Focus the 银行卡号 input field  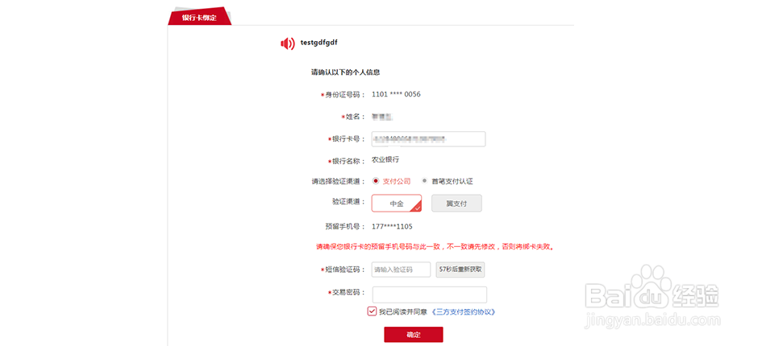tap(429, 138)
